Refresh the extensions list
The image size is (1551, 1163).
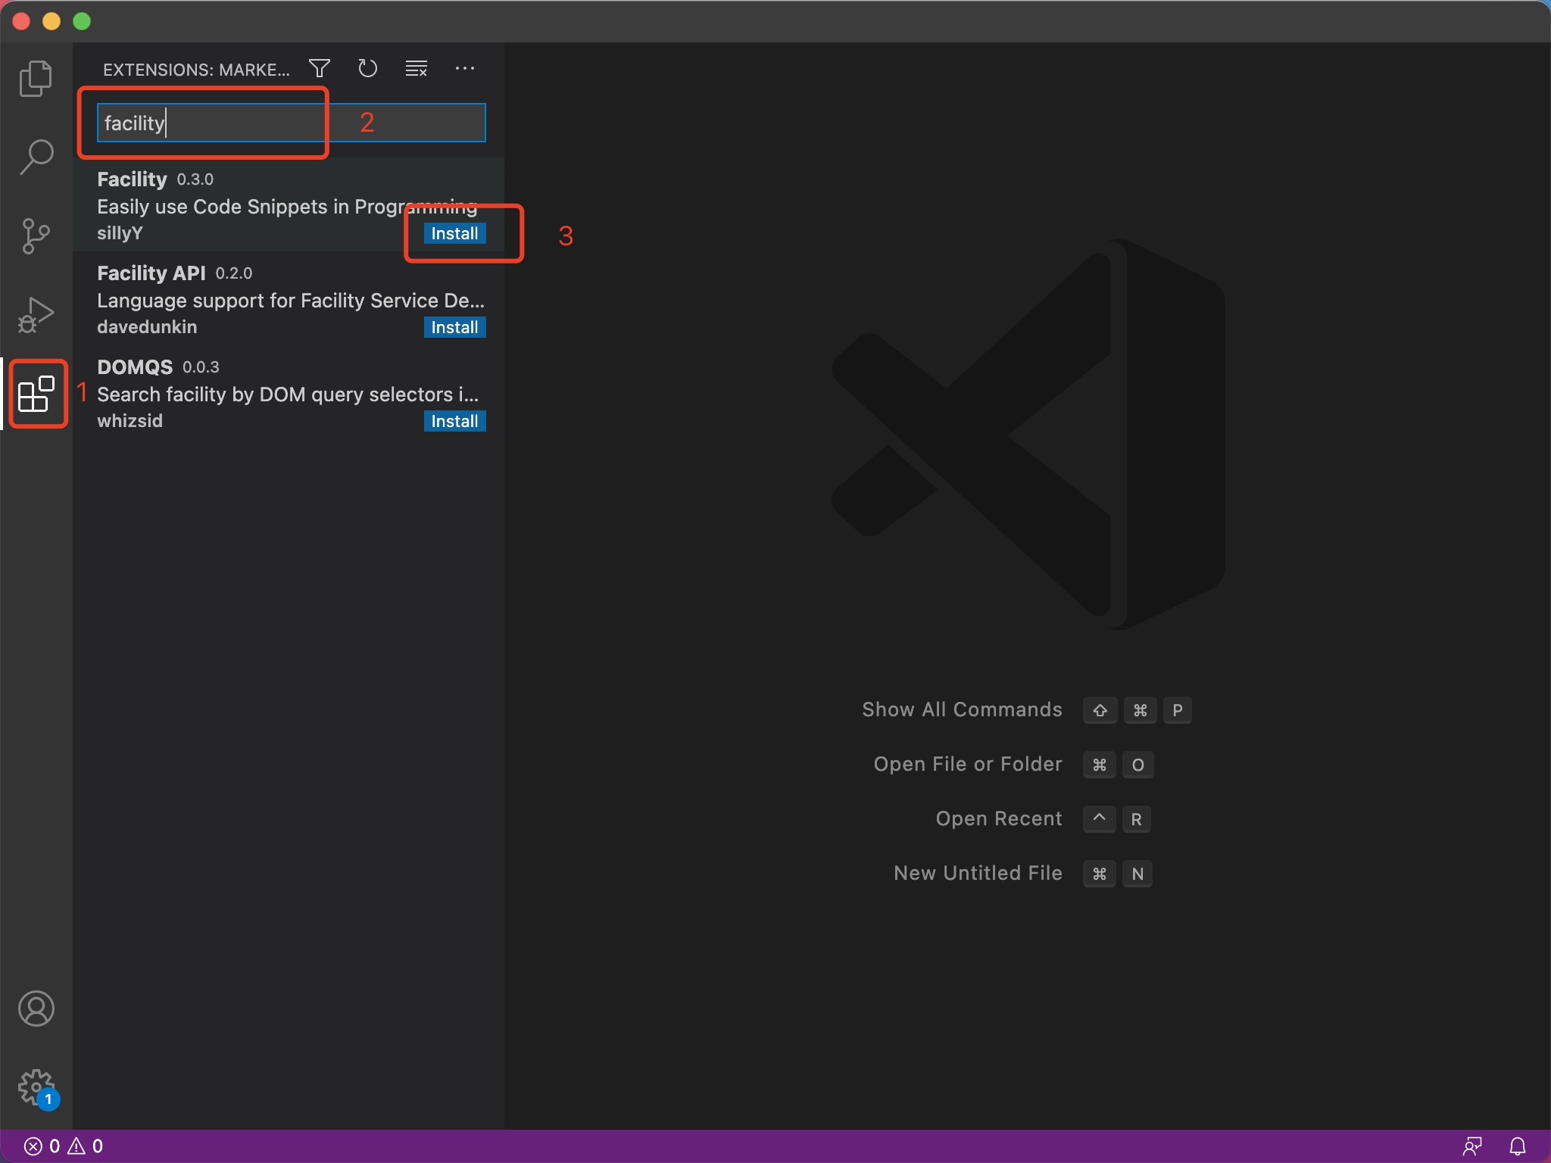367,69
